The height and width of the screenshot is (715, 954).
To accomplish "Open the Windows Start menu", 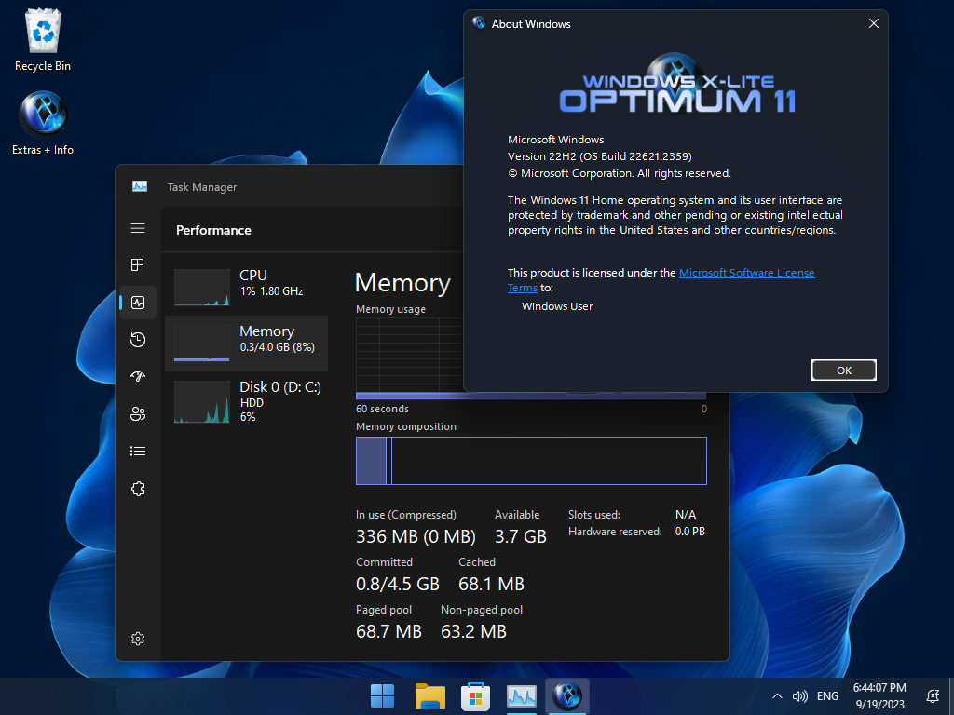I will point(382,696).
